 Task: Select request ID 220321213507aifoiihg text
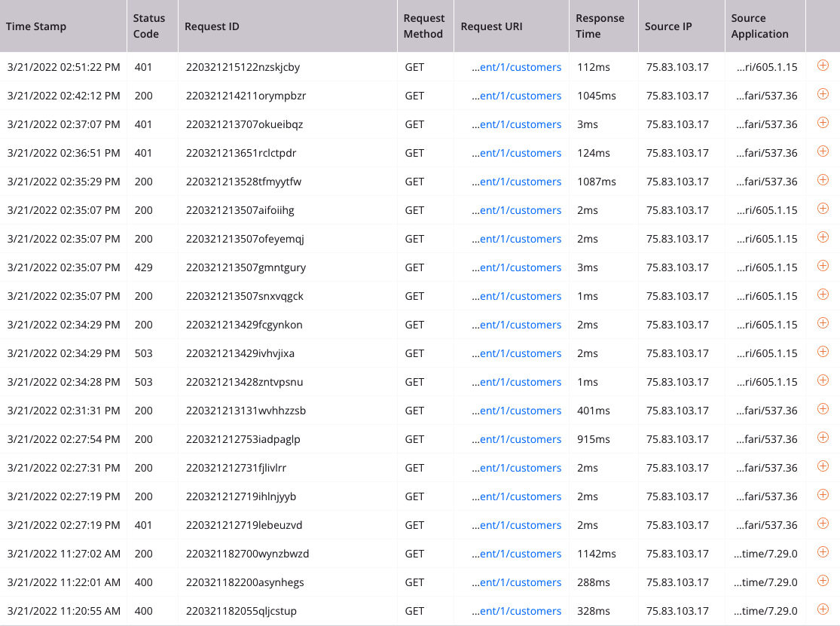pyautogui.click(x=240, y=210)
